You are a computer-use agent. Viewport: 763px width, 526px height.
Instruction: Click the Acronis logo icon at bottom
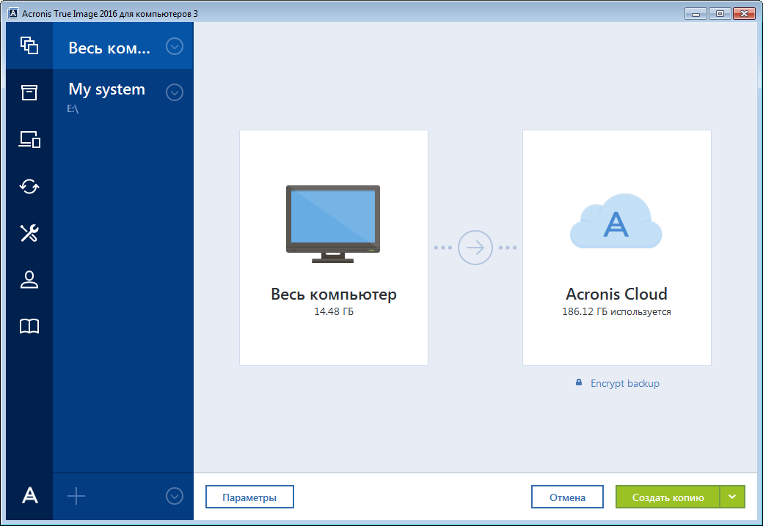pyautogui.click(x=29, y=496)
